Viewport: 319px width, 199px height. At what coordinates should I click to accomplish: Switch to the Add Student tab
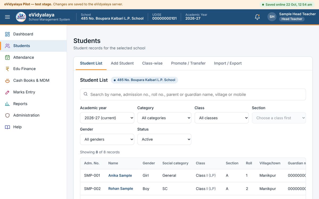[122, 63]
